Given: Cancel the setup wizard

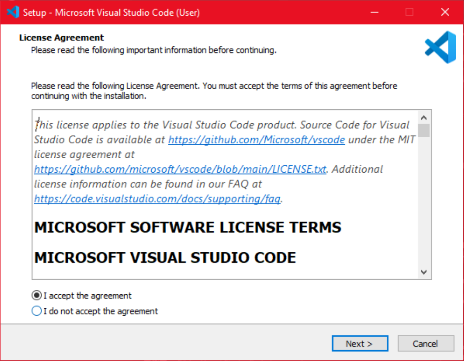Looking at the screenshot, I should (x=425, y=344).
